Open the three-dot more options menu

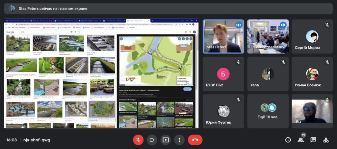point(179,140)
